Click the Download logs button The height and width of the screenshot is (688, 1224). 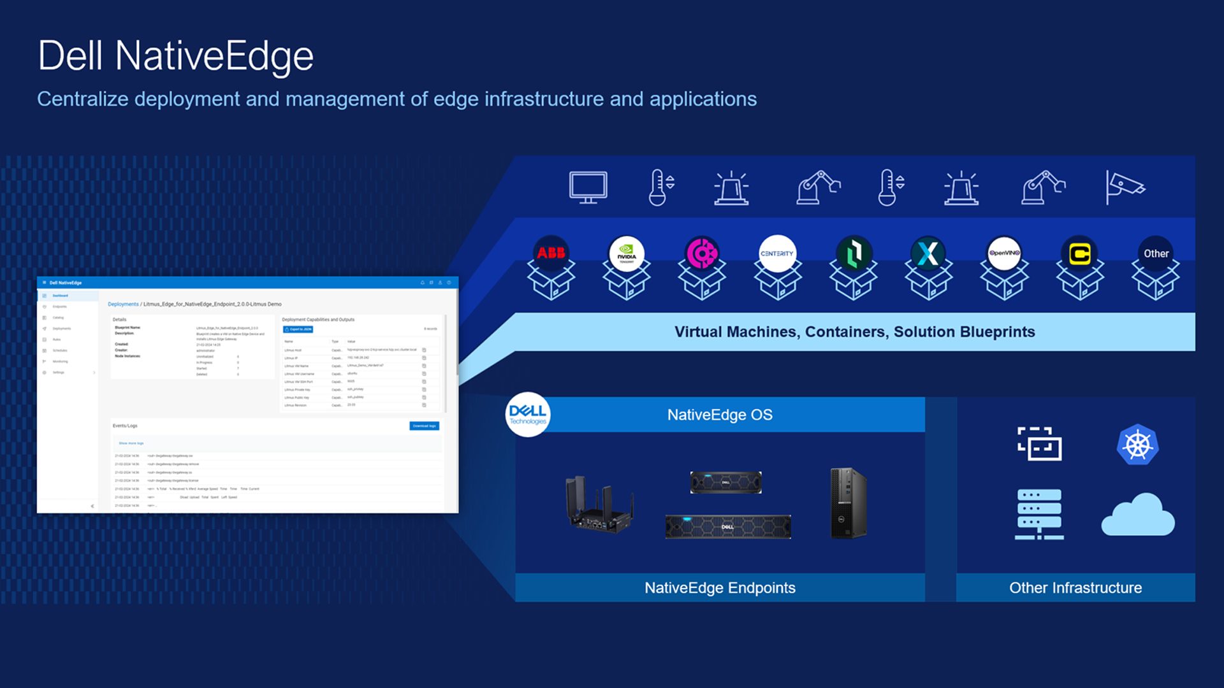424,426
